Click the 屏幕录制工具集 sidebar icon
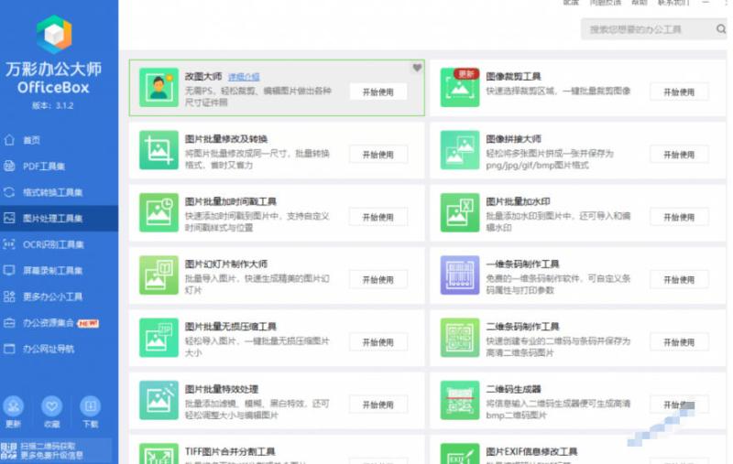 (9, 270)
